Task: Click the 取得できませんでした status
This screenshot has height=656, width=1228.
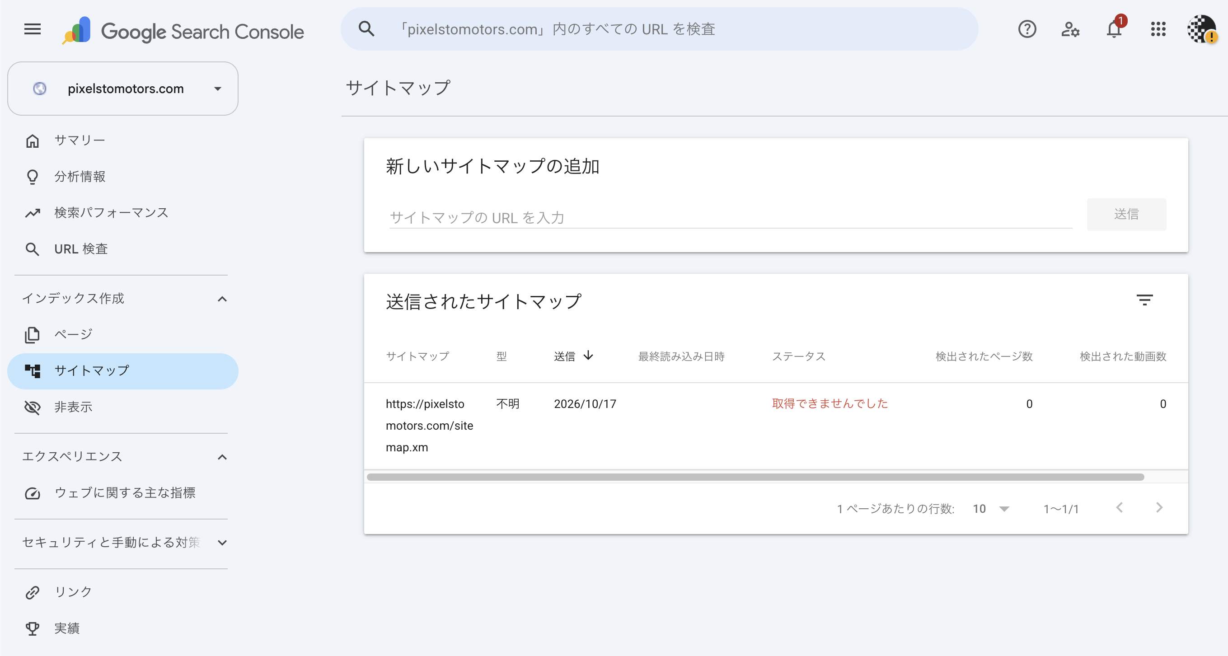Action: (830, 403)
